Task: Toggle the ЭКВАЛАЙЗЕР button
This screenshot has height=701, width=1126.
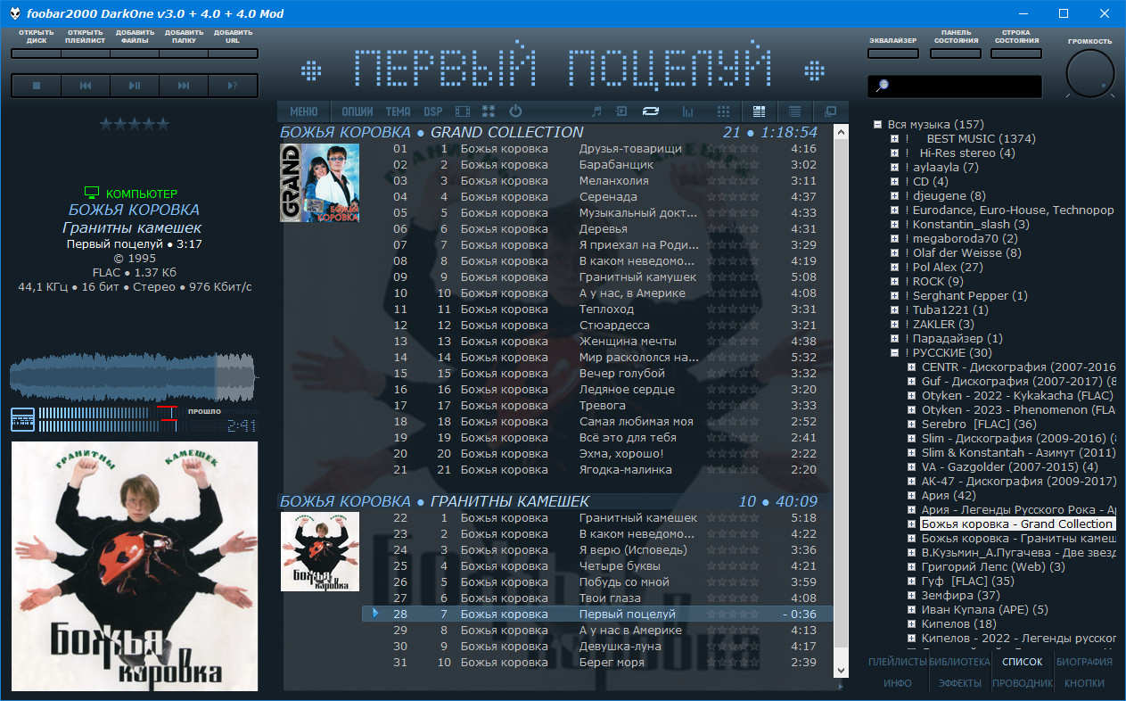Action: 892,54
